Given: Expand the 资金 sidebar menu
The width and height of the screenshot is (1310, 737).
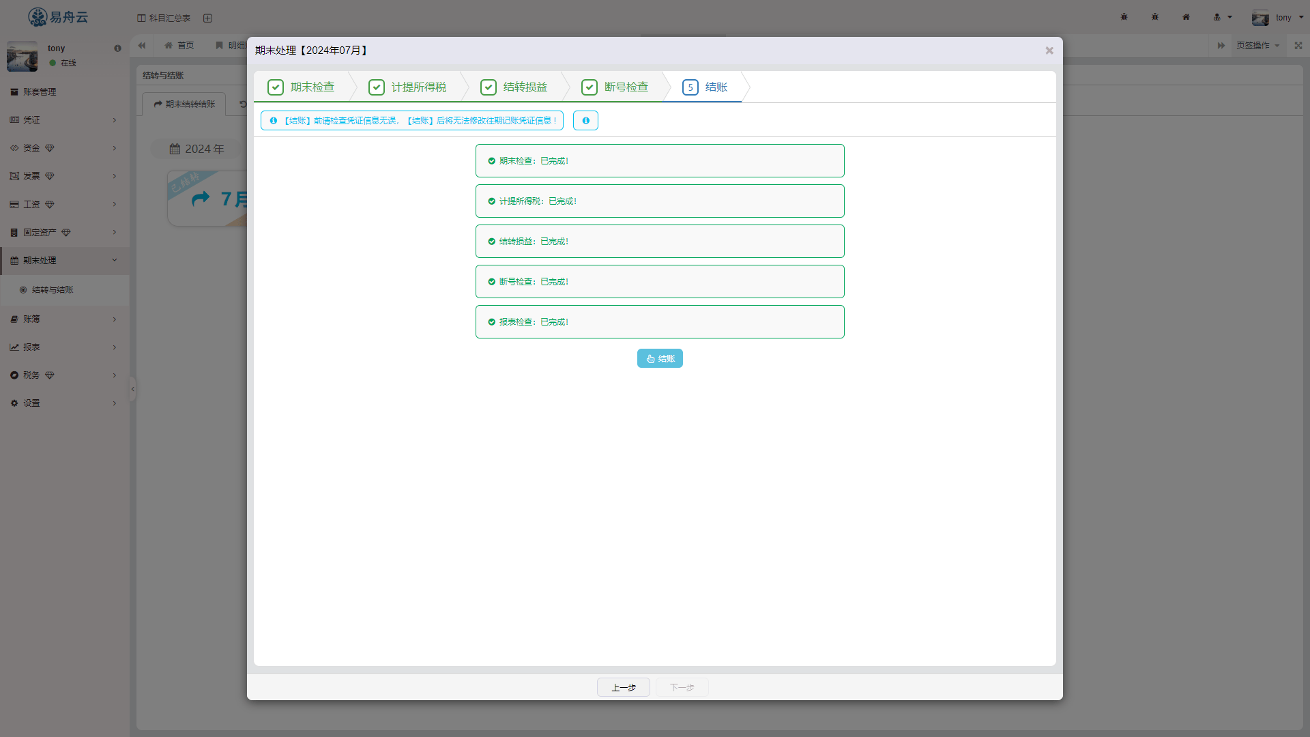Looking at the screenshot, I should (x=65, y=147).
